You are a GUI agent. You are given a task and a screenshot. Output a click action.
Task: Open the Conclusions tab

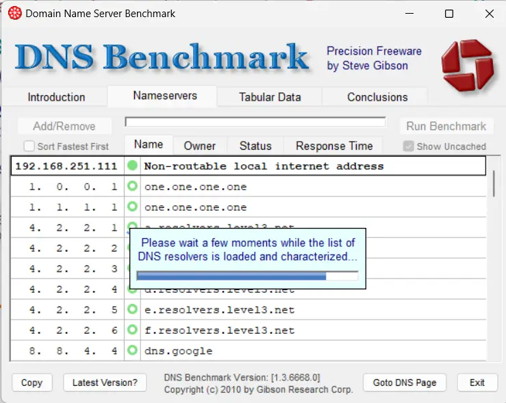(x=377, y=97)
